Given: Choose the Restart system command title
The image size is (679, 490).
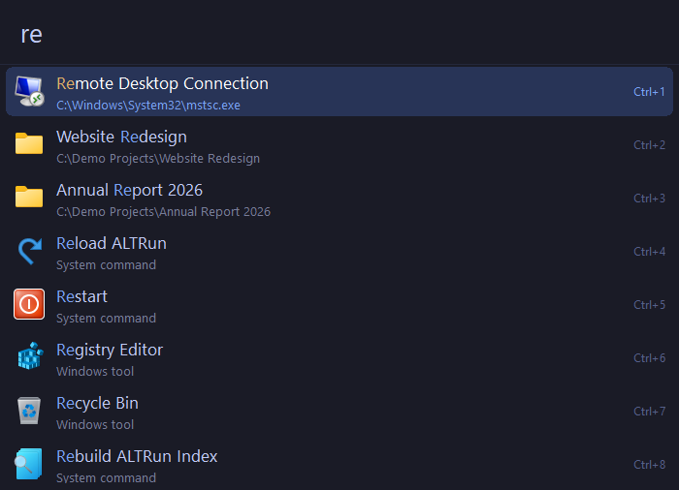Looking at the screenshot, I should pos(81,296).
